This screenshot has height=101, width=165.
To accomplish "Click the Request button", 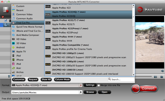I will [33, 80].
